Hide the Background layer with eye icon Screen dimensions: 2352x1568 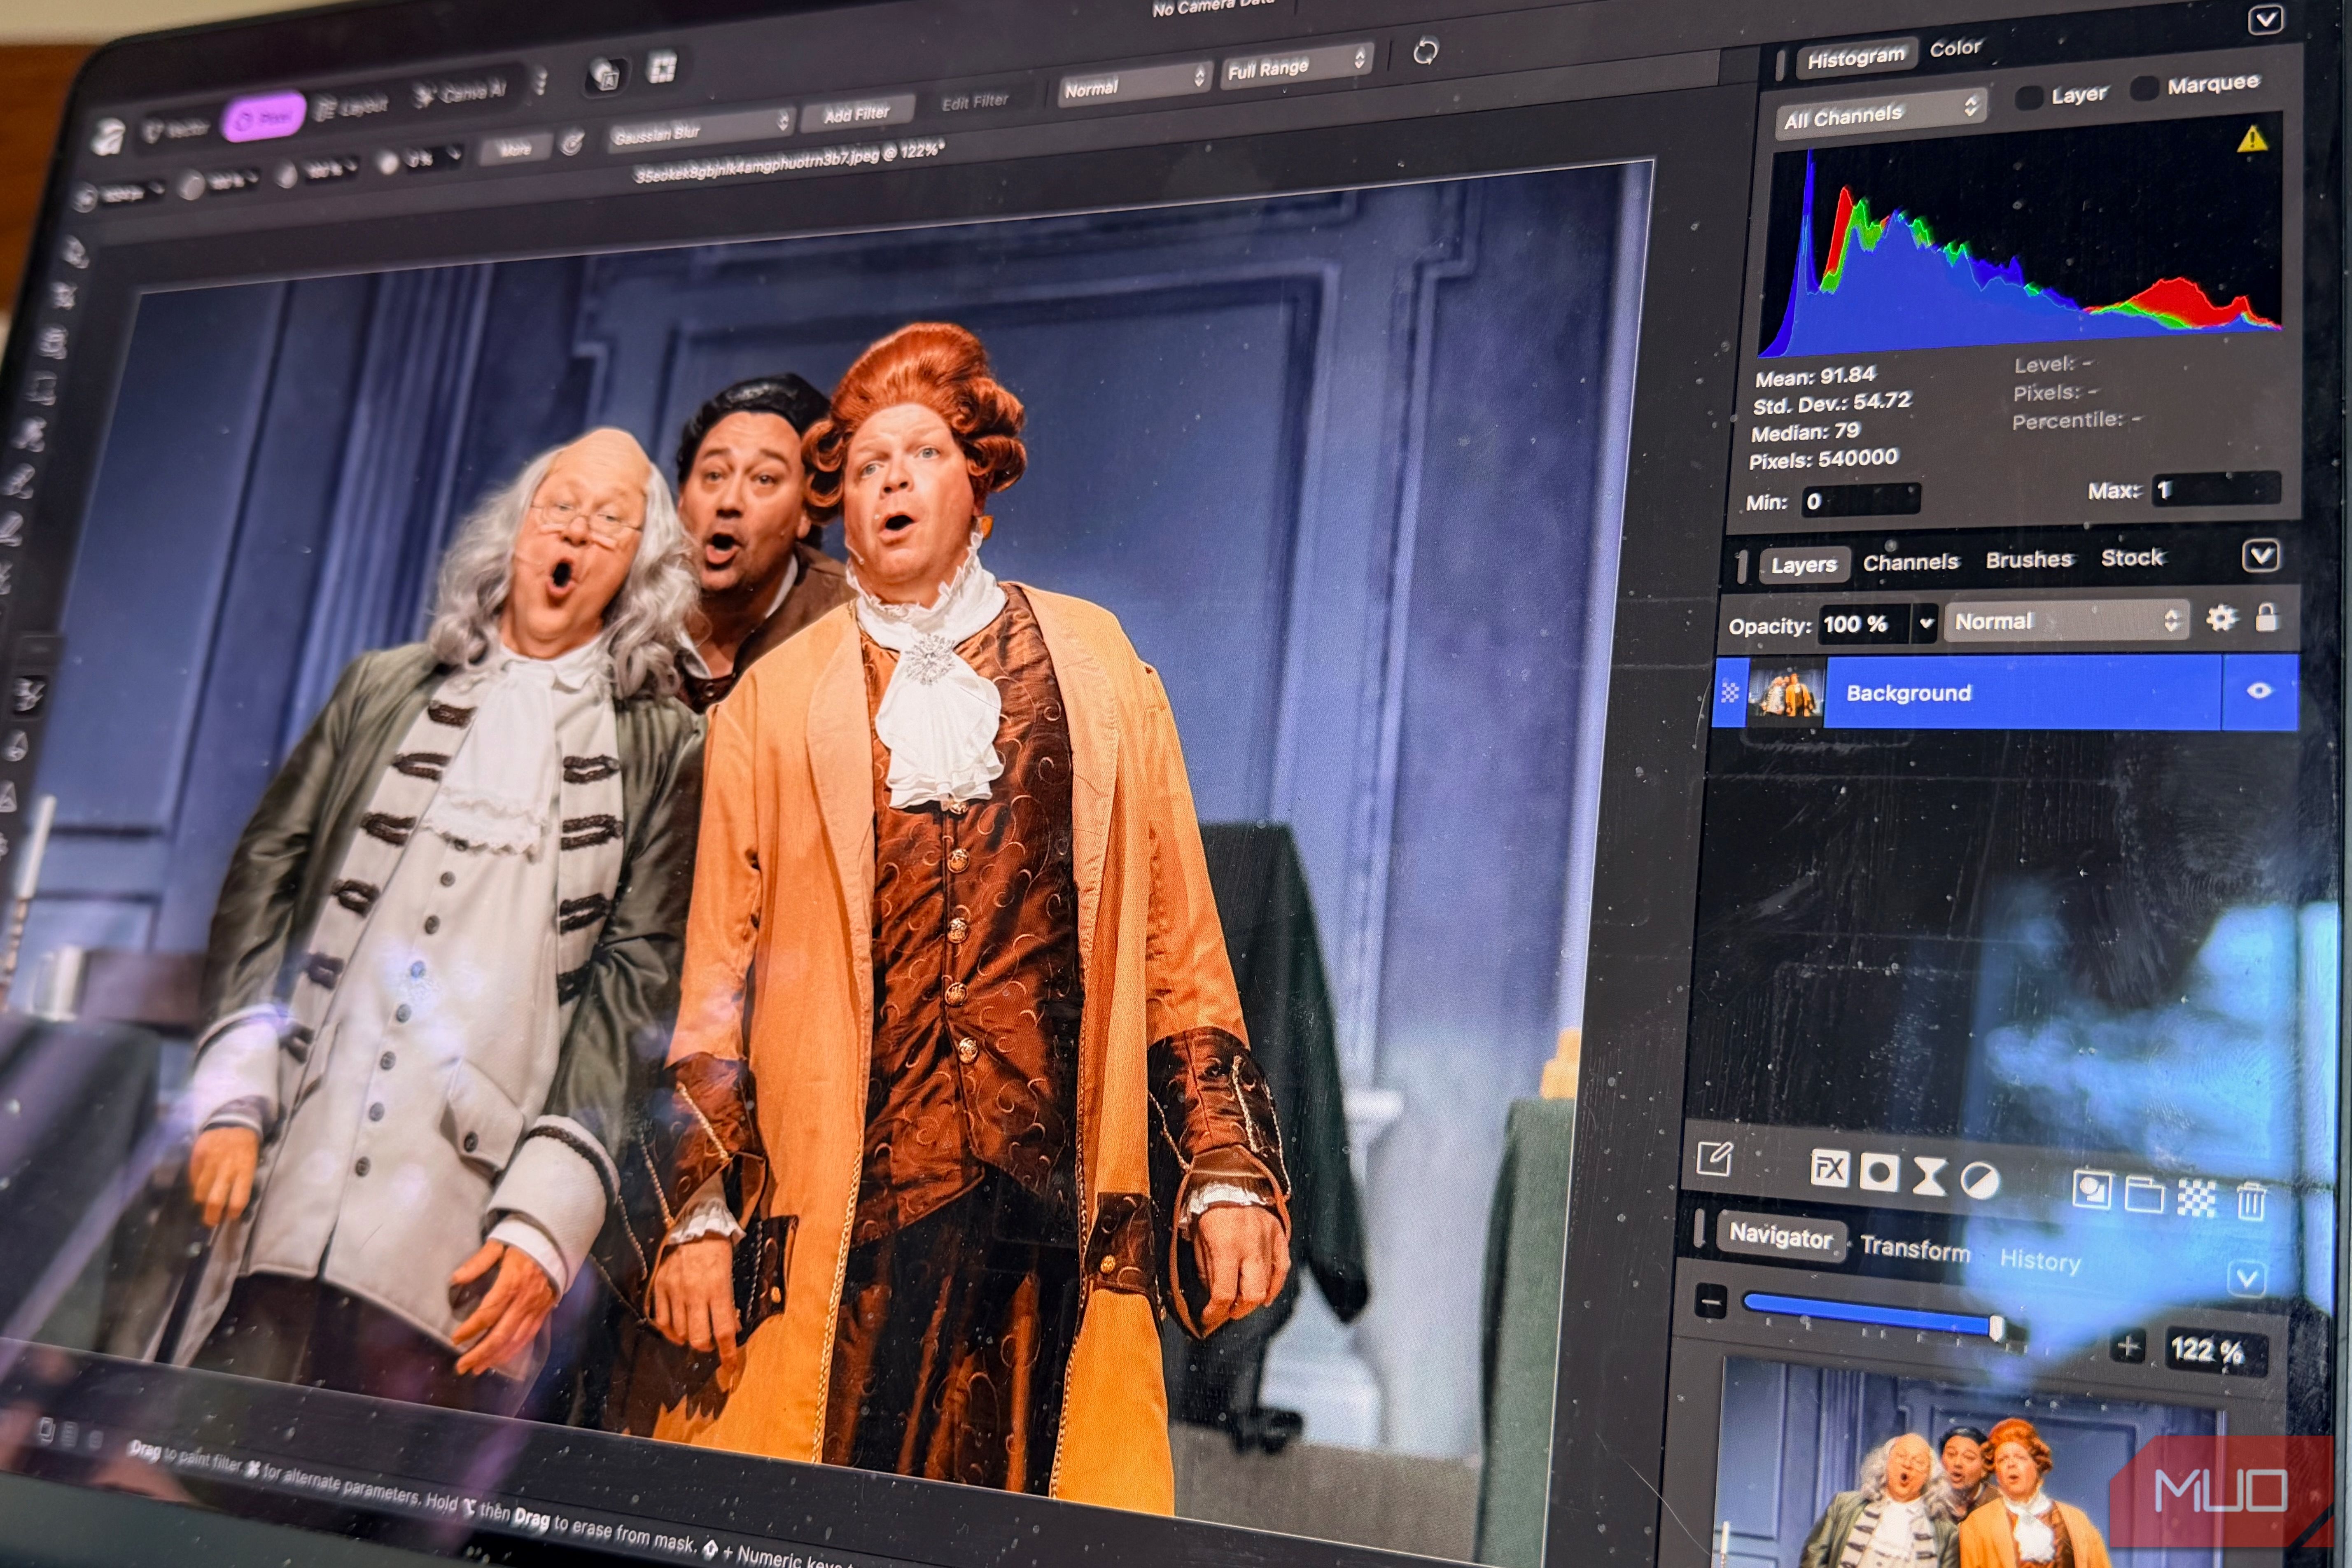click(2258, 690)
